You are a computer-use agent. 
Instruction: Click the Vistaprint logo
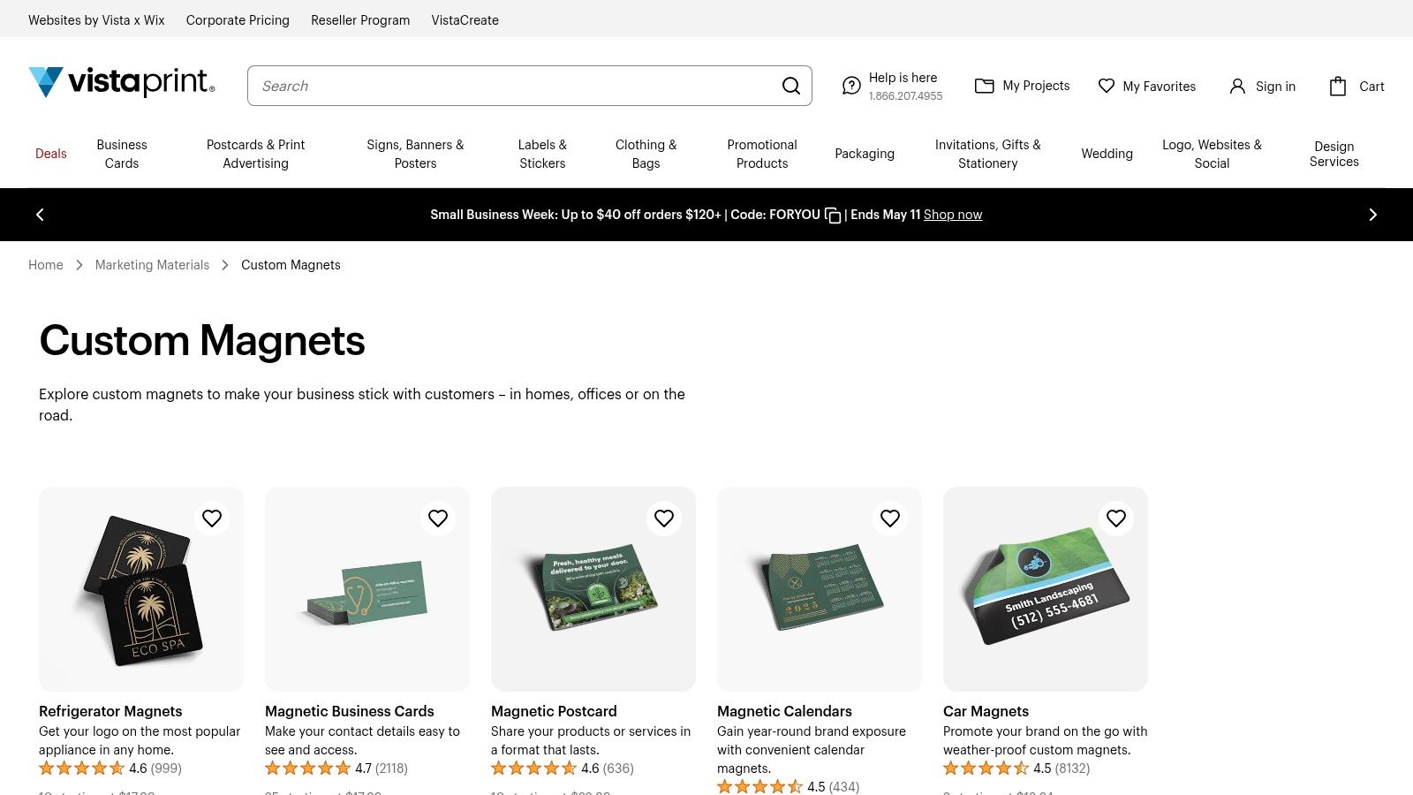click(x=122, y=82)
